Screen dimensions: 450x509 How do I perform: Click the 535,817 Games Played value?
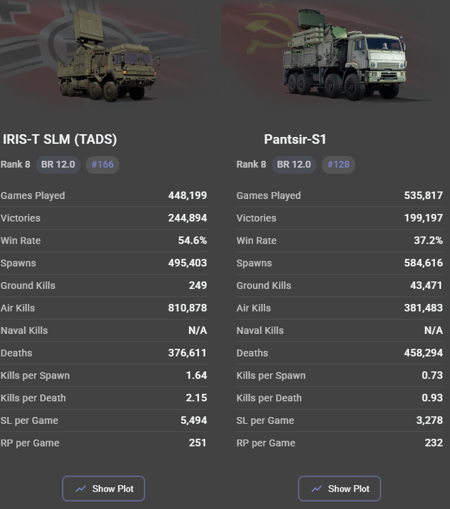coord(423,196)
